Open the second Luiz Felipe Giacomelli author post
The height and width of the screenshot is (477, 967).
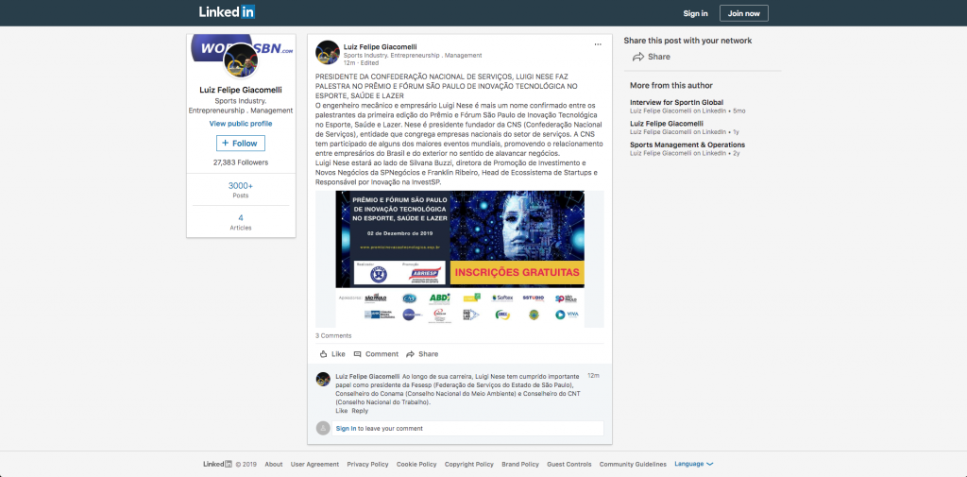[666, 124]
